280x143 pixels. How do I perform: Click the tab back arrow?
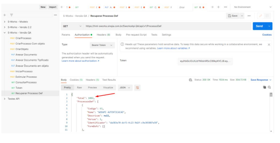62,7
